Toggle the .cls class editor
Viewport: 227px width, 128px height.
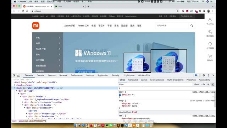point(203,85)
